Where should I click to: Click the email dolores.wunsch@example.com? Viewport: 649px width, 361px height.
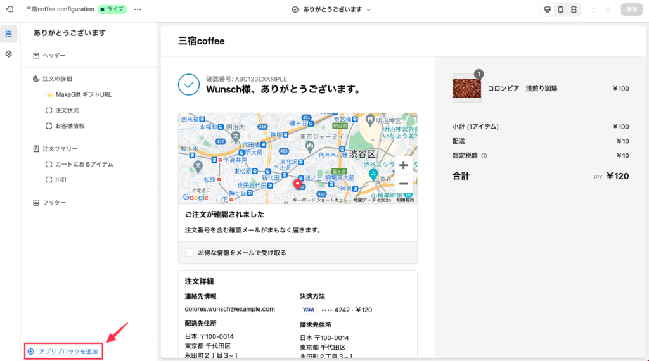229,309
